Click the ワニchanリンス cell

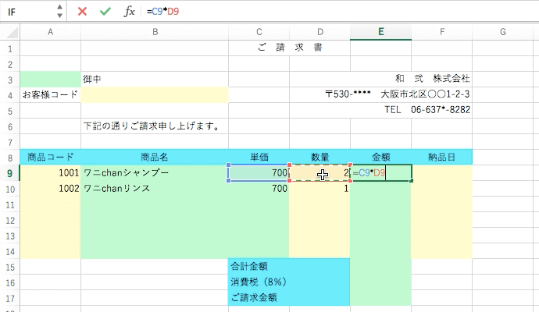coord(155,189)
